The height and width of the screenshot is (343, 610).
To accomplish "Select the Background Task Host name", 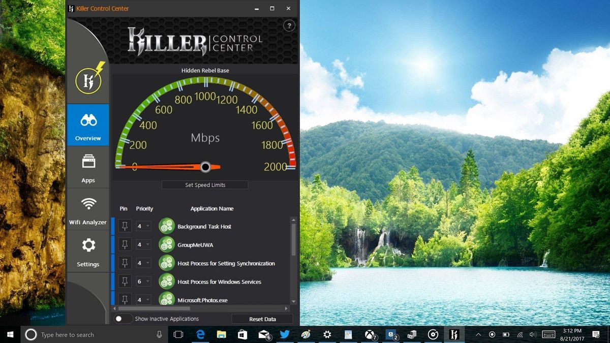I will [204, 227].
